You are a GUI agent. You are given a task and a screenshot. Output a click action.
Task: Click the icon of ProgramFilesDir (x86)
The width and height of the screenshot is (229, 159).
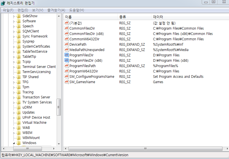pos(66,60)
